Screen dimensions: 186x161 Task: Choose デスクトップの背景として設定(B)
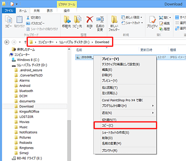tap(125, 64)
